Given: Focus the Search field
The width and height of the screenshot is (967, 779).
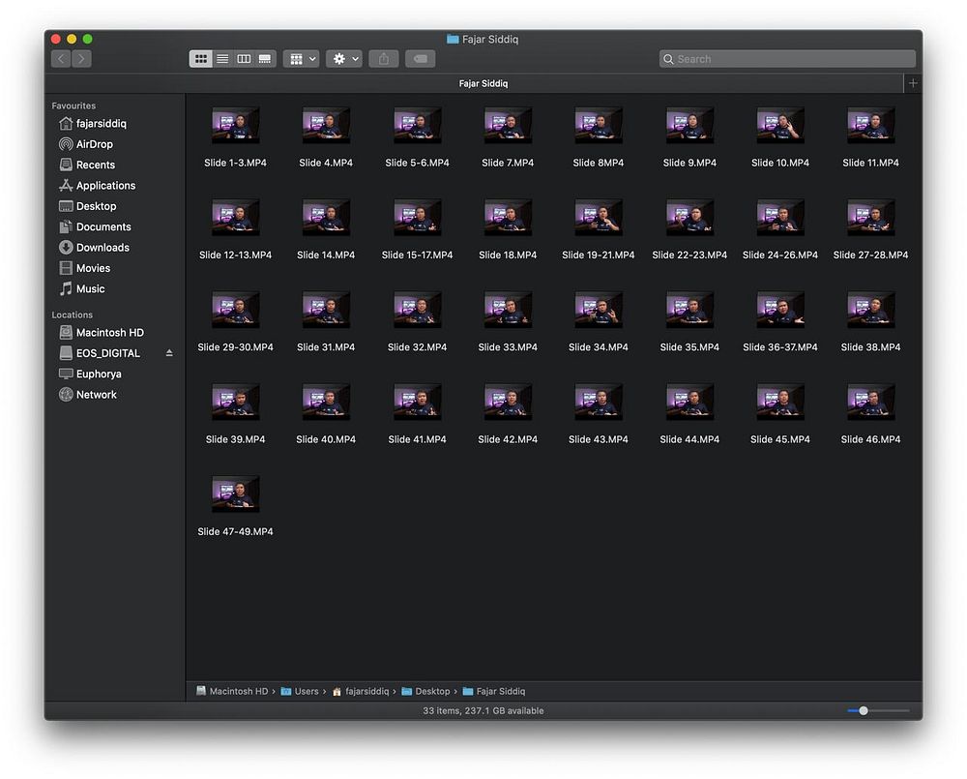Looking at the screenshot, I should [787, 59].
